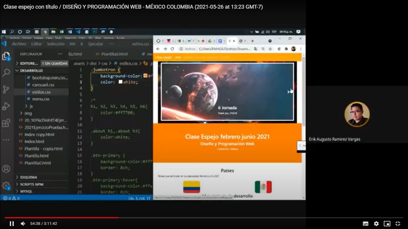
Task: Click the line and column status indicator
Action: [x=140, y=198]
